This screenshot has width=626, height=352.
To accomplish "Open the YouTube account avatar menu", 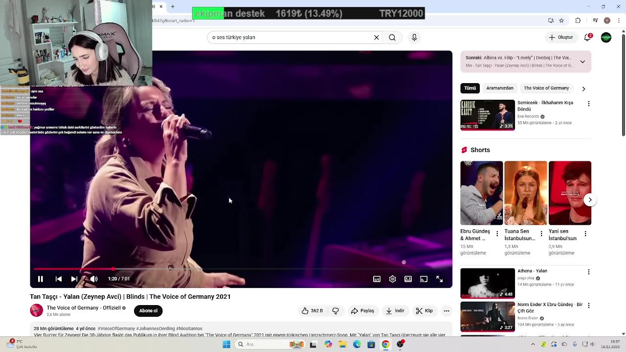I will pyautogui.click(x=606, y=37).
